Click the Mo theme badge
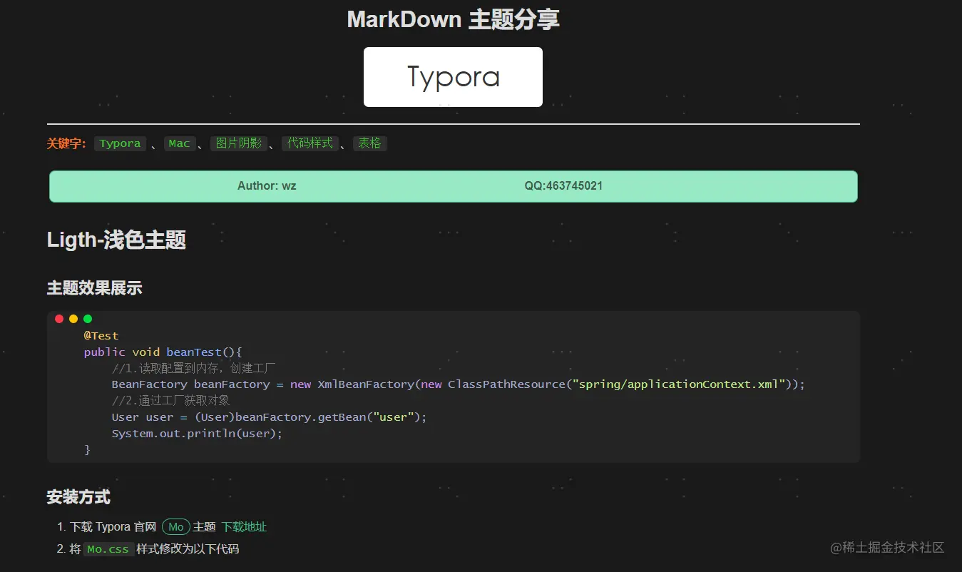The image size is (962, 572). click(176, 527)
